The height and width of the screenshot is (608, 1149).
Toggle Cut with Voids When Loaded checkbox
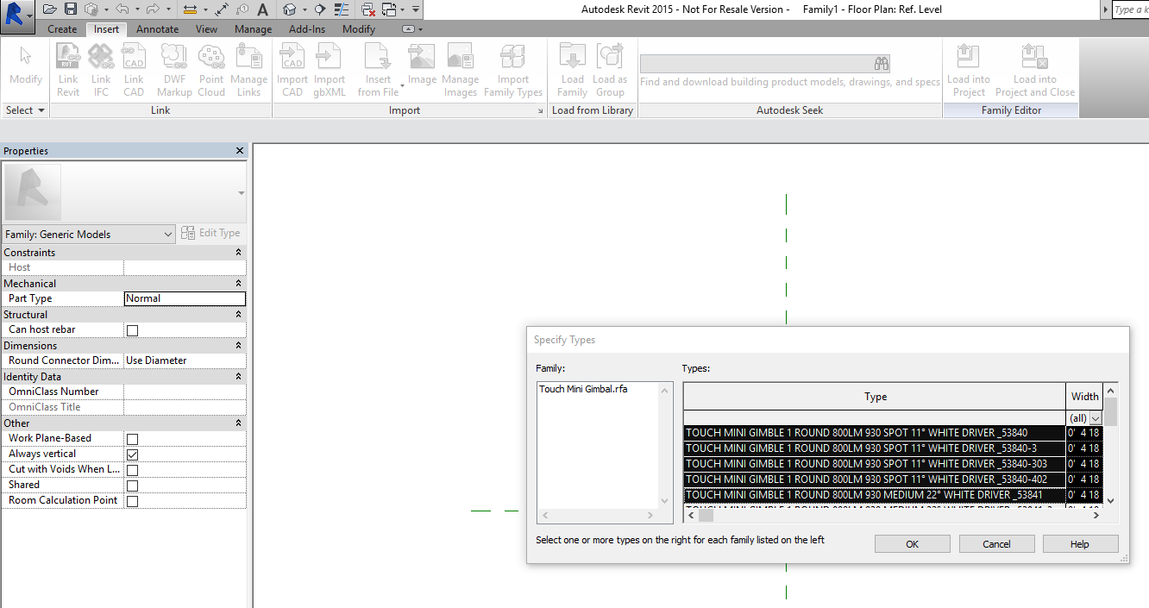pyautogui.click(x=132, y=470)
